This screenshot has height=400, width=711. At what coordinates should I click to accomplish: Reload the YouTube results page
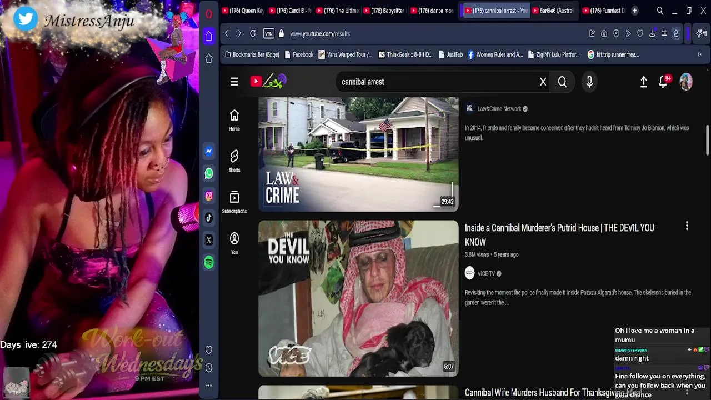click(253, 33)
